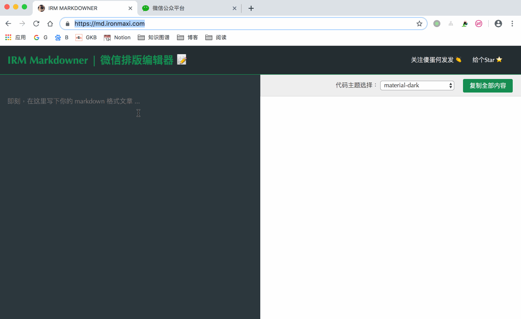
Task: Click the 复制全部内容 button
Action: click(x=487, y=86)
